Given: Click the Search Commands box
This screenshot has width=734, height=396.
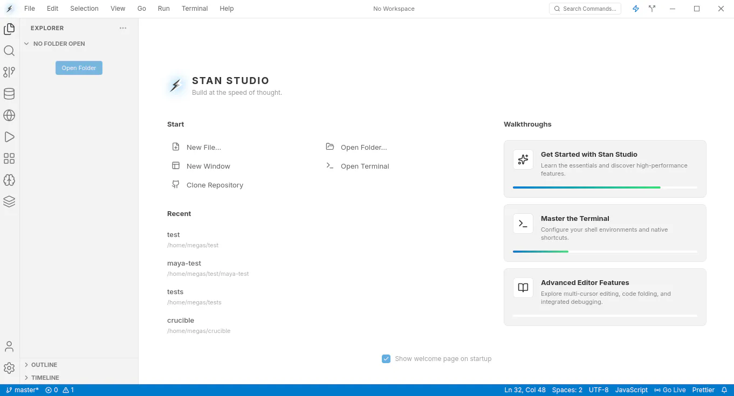Looking at the screenshot, I should click(585, 9).
